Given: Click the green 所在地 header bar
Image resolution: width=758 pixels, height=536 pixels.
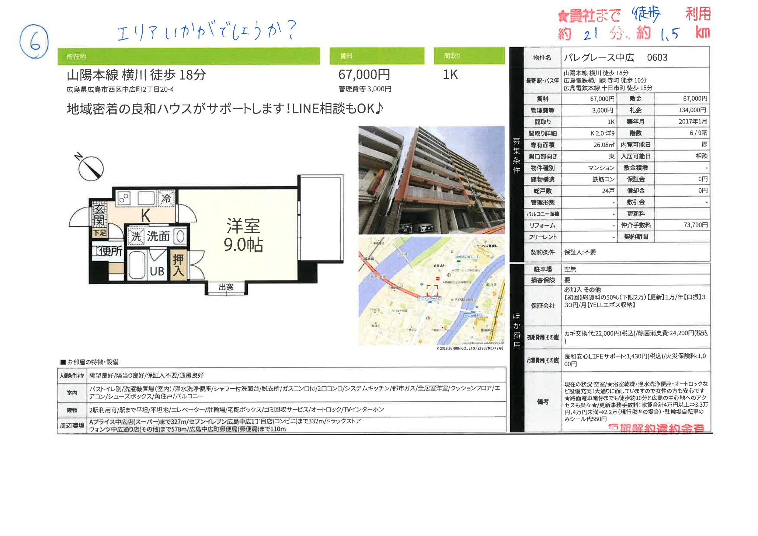Looking at the screenshot, I should tap(190, 56).
